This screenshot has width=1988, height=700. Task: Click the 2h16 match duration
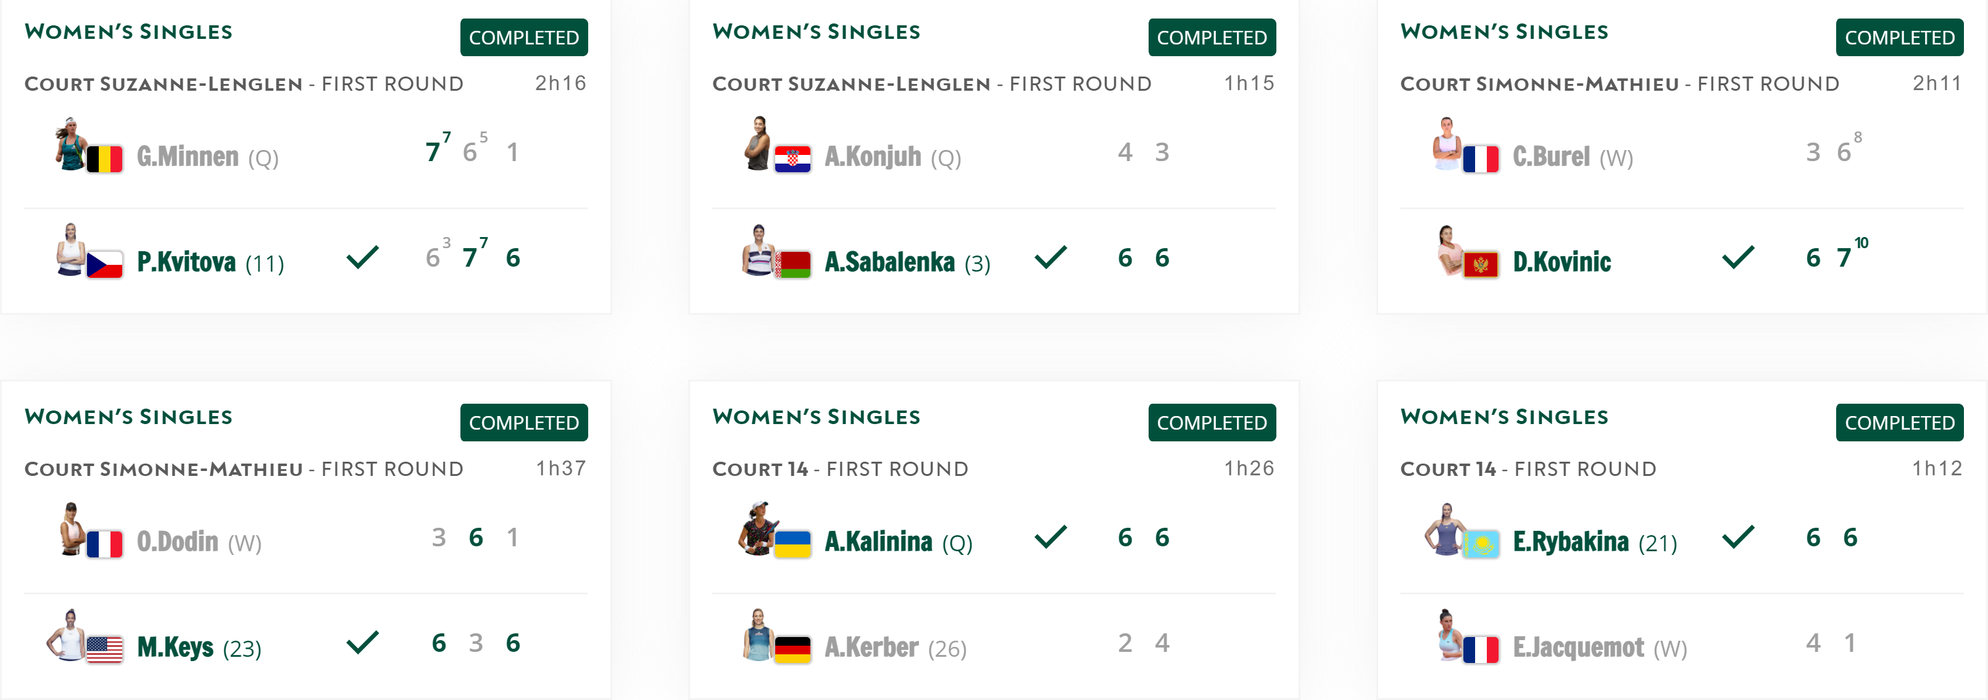pos(560,83)
